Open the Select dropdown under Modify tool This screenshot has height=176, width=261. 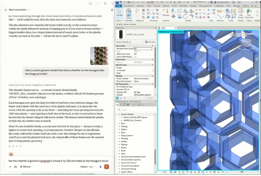coord(120,21)
